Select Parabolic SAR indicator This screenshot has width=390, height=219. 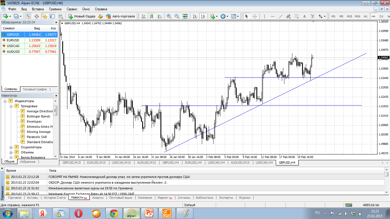click(37, 137)
